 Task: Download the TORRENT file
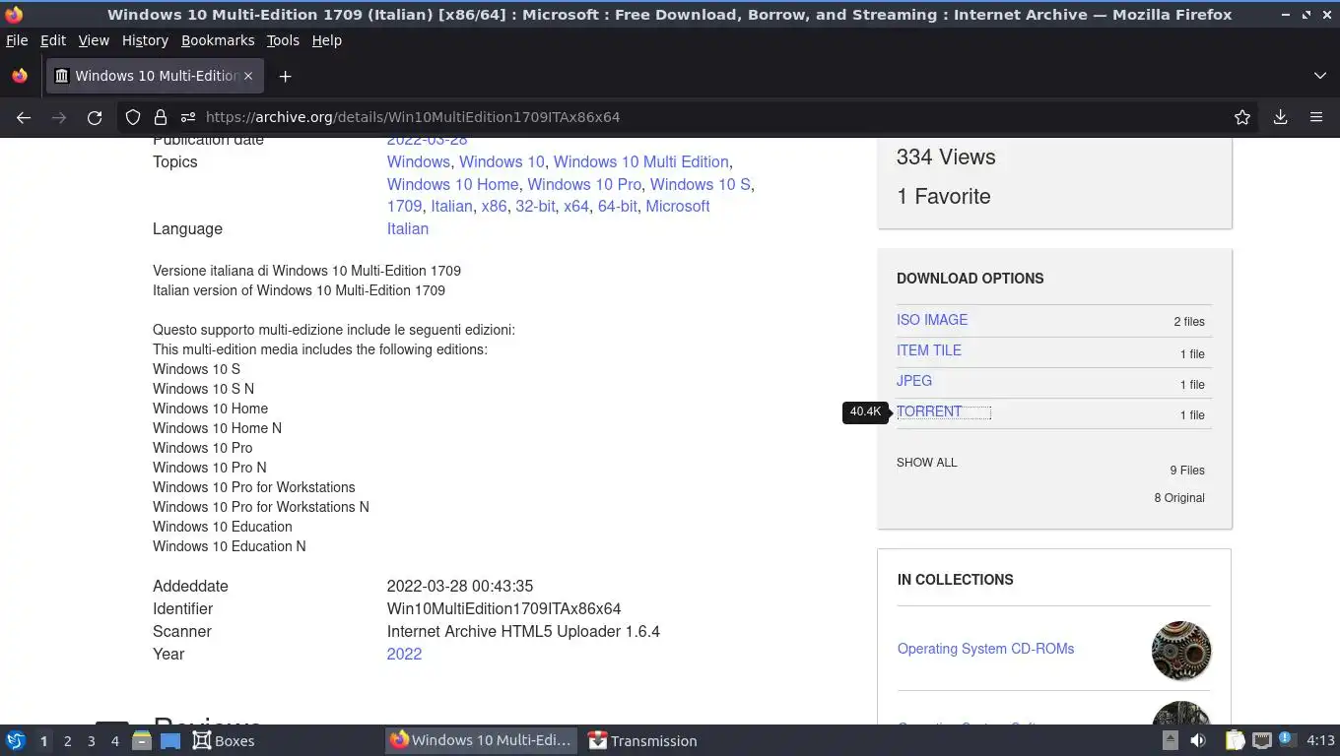[929, 411]
